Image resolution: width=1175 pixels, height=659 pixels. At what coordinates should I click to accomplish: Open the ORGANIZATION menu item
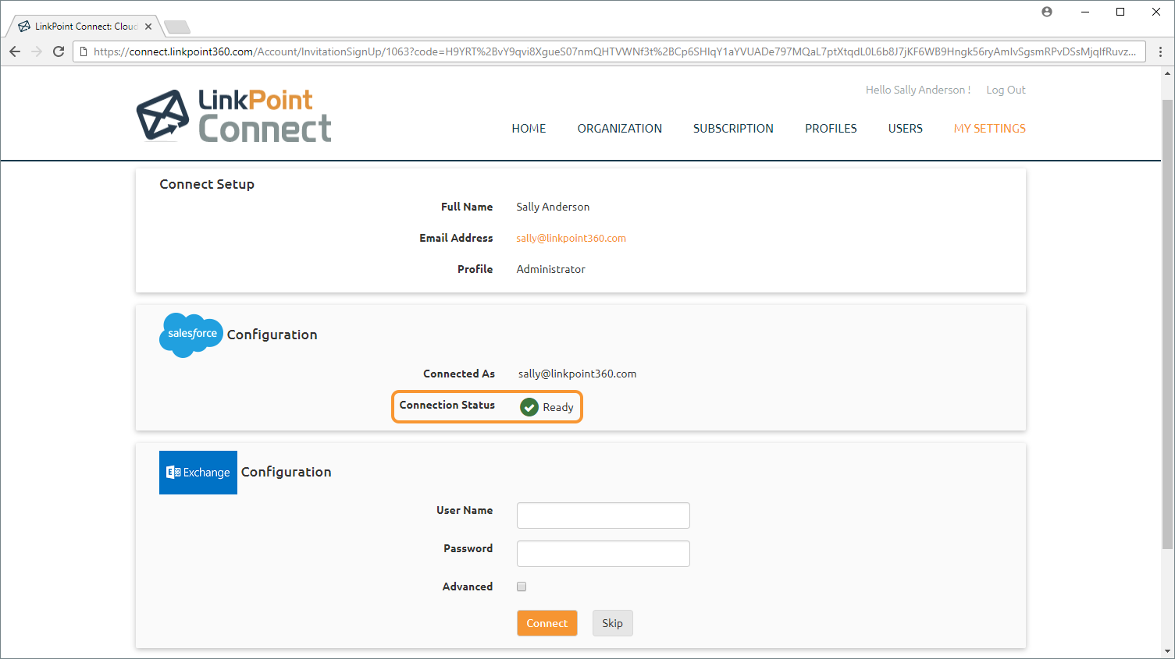(620, 129)
